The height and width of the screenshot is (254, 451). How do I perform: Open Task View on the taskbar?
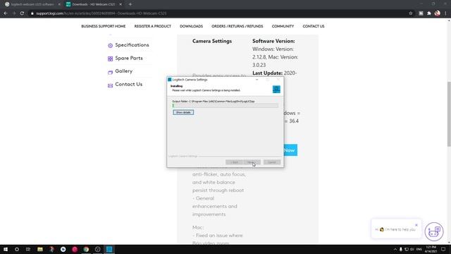click(28, 249)
